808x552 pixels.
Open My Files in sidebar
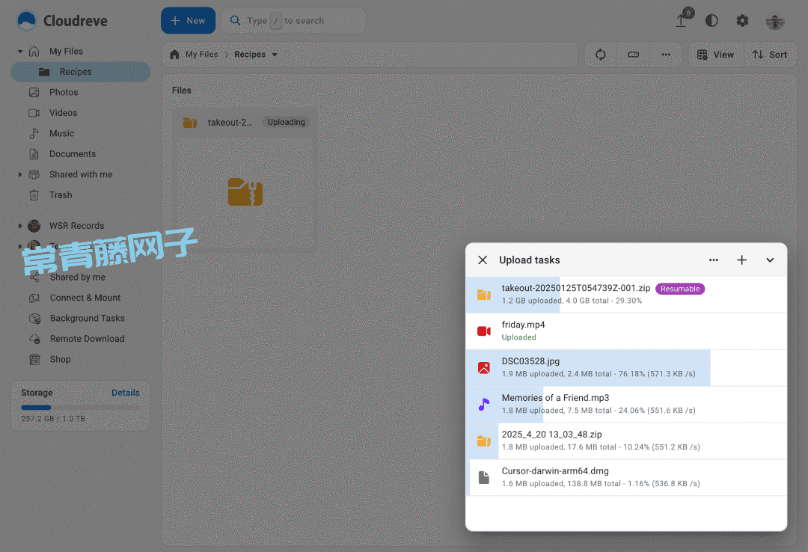[66, 51]
